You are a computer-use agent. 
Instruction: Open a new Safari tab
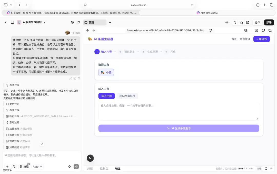[x=264, y=5]
